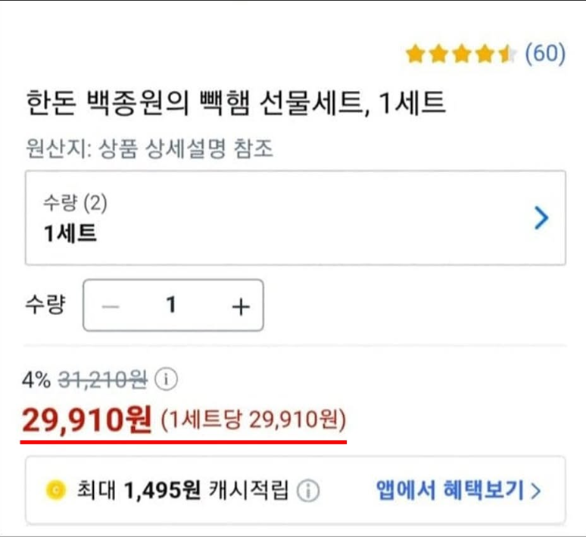Open the (60) reviews count link
Viewport: 586px width, 537px height.
pyautogui.click(x=545, y=55)
